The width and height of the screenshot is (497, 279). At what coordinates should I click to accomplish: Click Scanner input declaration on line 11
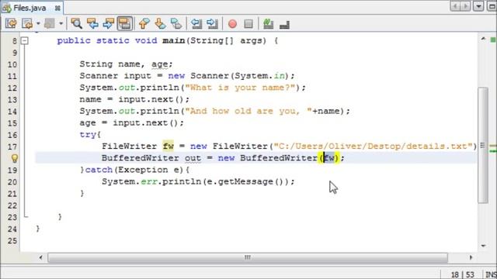click(187, 76)
